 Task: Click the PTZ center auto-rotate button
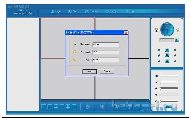pyautogui.click(x=167, y=30)
